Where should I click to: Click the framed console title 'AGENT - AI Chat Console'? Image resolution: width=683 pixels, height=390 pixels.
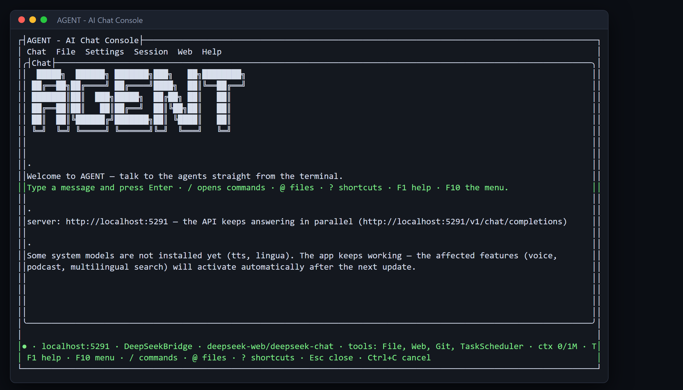click(x=83, y=40)
